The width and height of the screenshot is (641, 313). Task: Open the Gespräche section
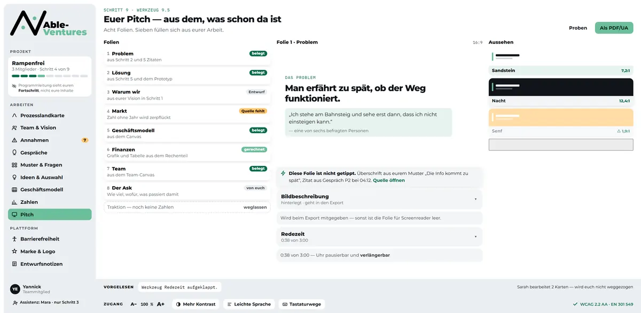tap(50, 153)
